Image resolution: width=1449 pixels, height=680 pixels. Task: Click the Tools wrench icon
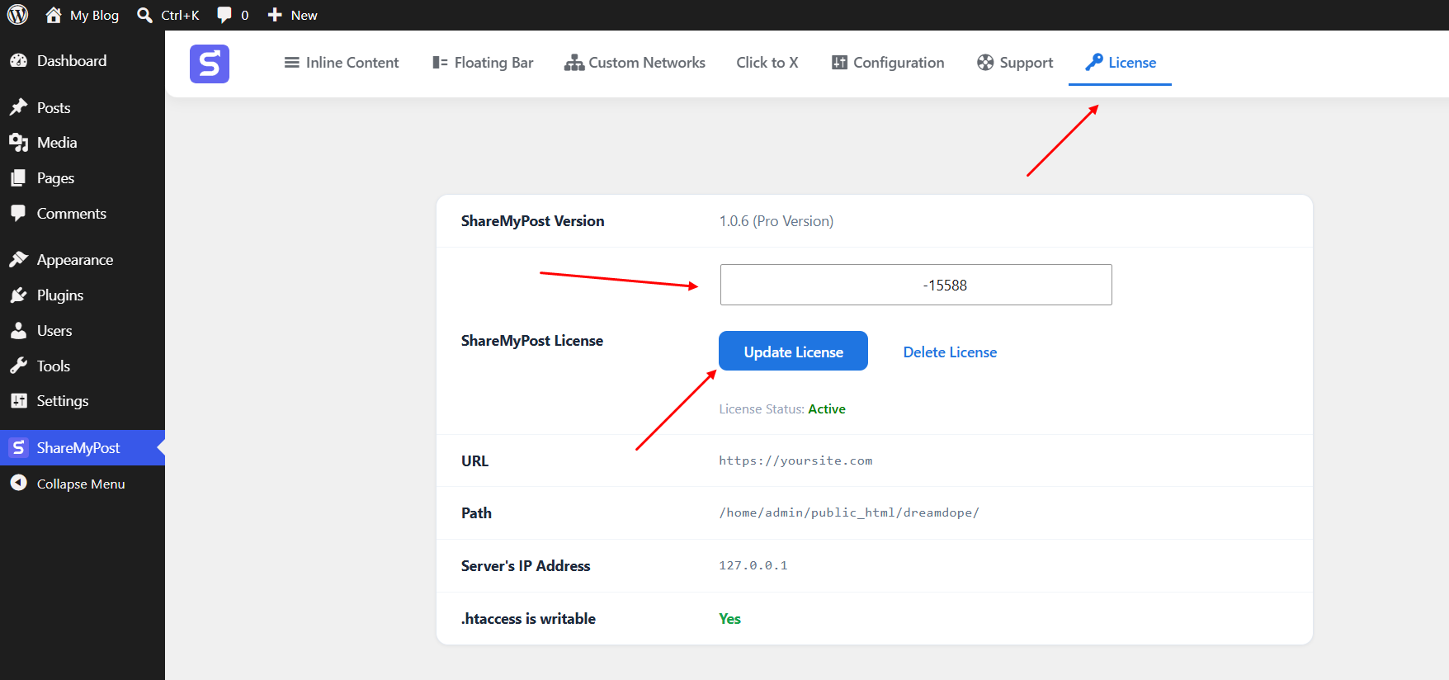18,366
